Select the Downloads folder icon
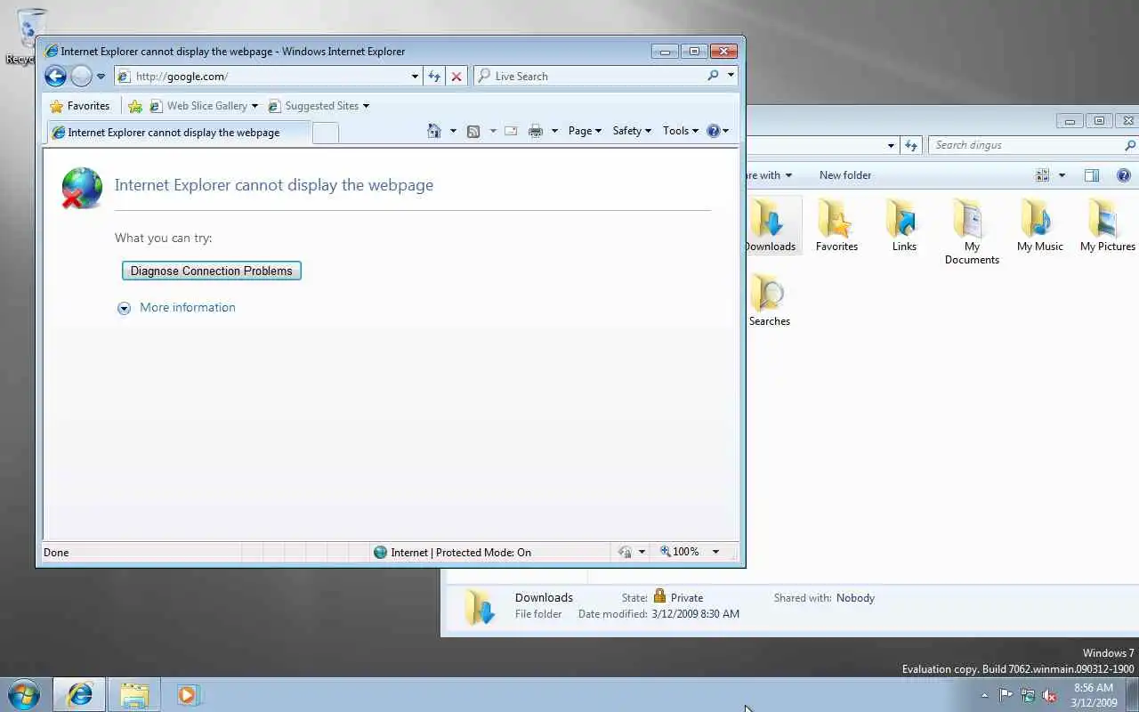1139x712 pixels. 771,225
